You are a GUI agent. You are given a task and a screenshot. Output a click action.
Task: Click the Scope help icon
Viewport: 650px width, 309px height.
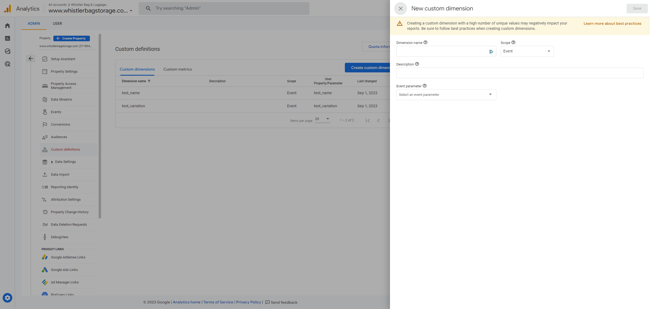tap(513, 42)
